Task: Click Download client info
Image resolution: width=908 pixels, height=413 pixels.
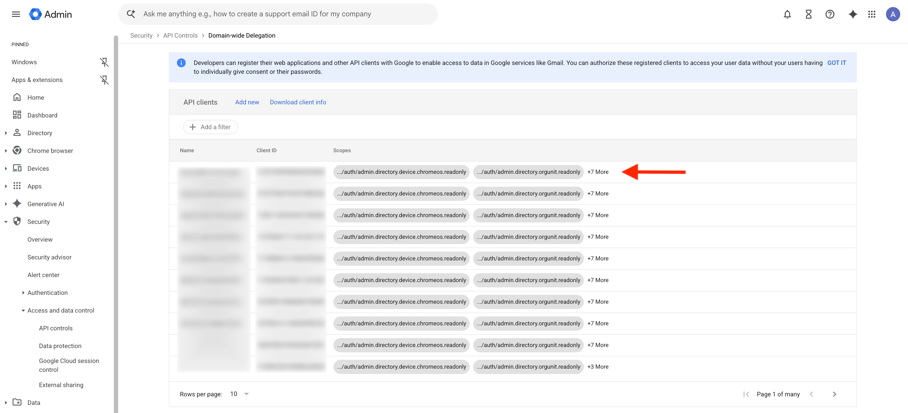Action: 298,102
